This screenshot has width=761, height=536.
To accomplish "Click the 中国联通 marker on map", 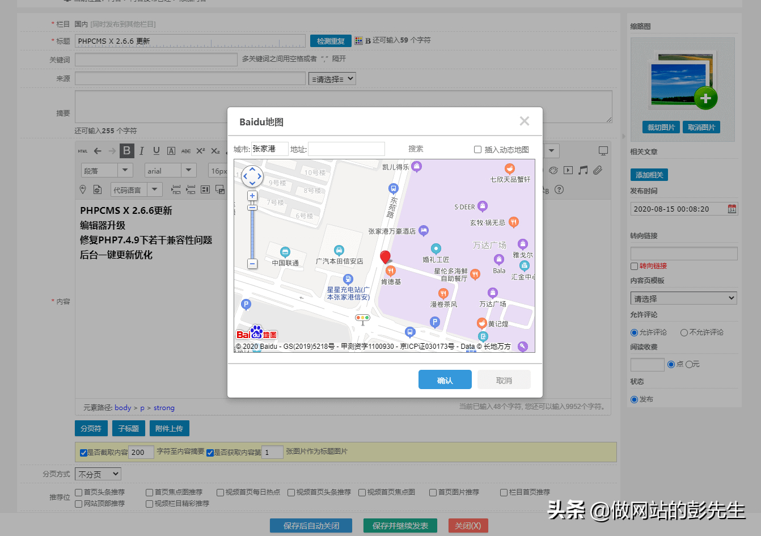I will [x=285, y=252].
